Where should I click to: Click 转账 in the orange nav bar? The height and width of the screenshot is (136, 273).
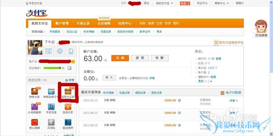click(143, 23)
